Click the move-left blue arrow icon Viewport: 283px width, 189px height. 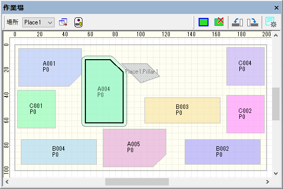237,22
